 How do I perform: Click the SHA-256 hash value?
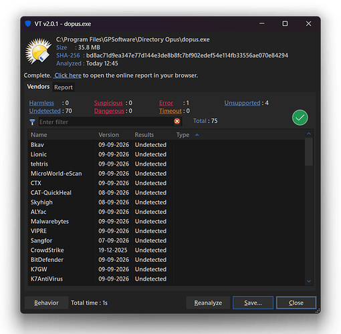pos(187,55)
